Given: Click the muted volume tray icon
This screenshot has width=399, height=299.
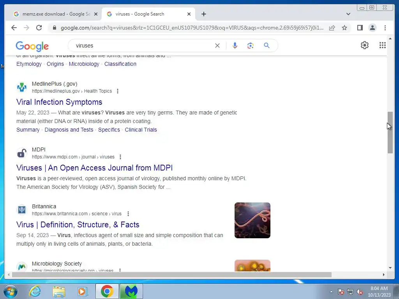Looking at the screenshot, I should point(360,292).
